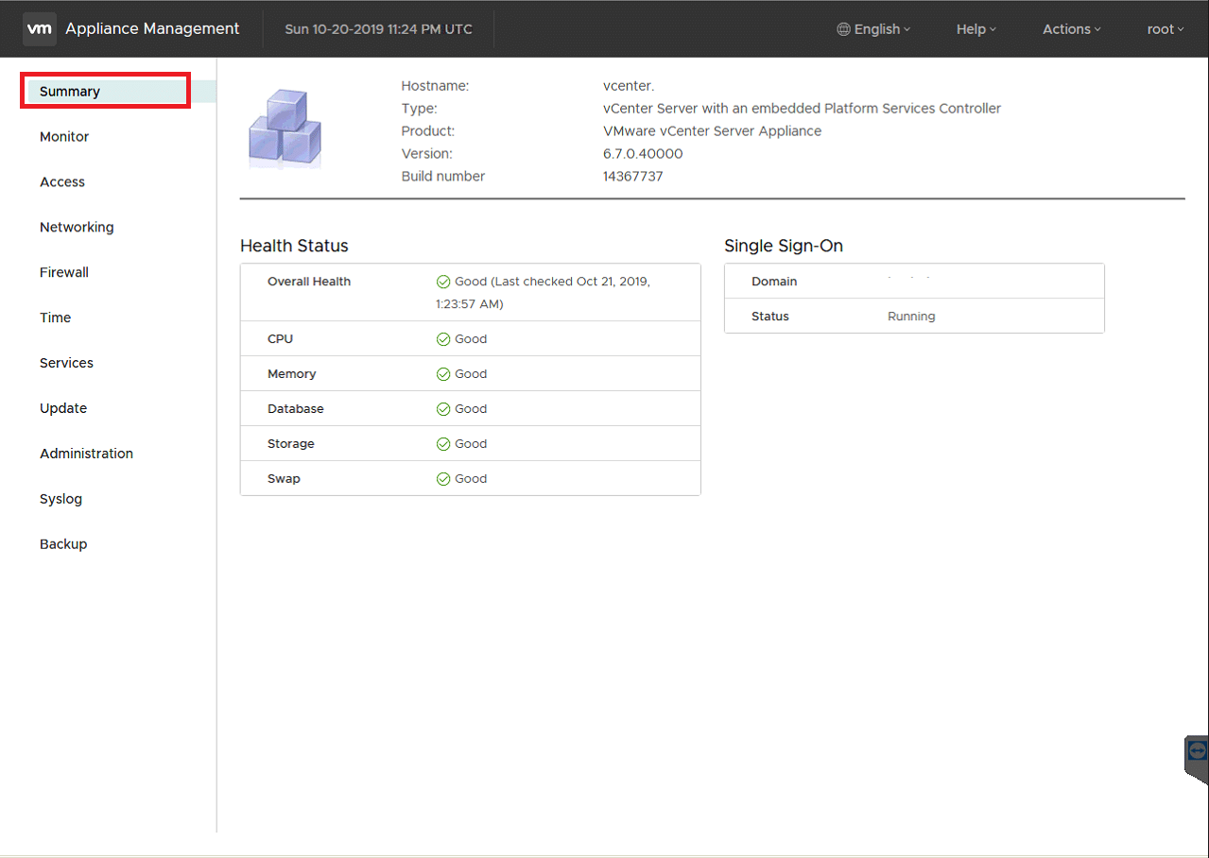Click the VMware vm logo icon
Image resolution: width=1209 pixels, height=858 pixels.
point(40,29)
